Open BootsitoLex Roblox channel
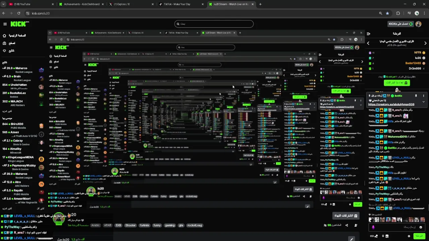This screenshot has height=241, width=429. coord(23,95)
